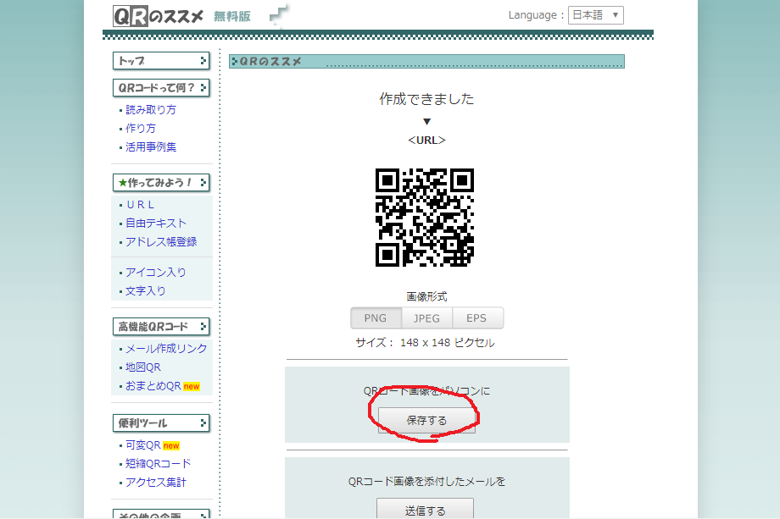
Task: Open the 短縮QRコード link
Action: click(159, 463)
